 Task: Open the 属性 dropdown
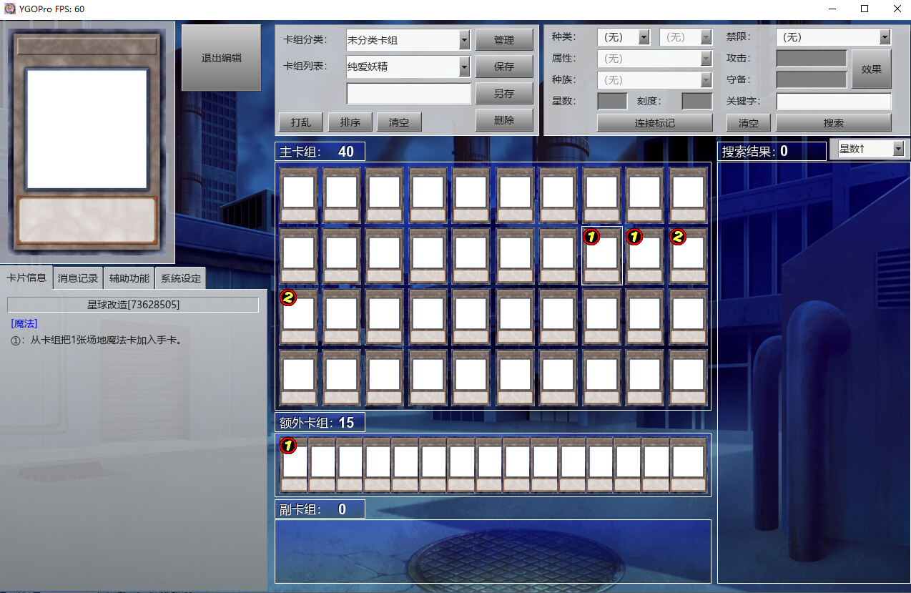[x=655, y=59]
